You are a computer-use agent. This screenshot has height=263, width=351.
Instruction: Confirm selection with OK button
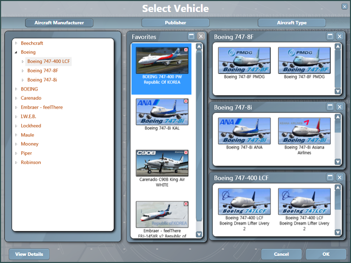[x=326, y=254]
